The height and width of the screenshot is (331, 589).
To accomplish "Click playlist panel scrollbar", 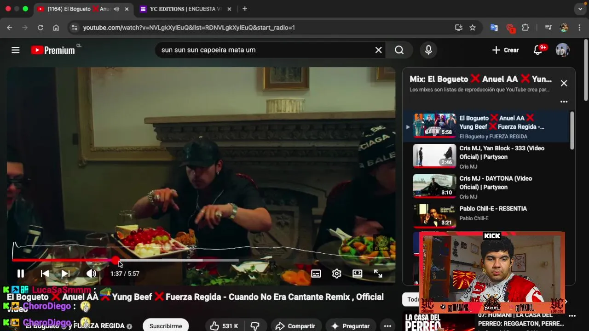I will pyautogui.click(x=572, y=131).
